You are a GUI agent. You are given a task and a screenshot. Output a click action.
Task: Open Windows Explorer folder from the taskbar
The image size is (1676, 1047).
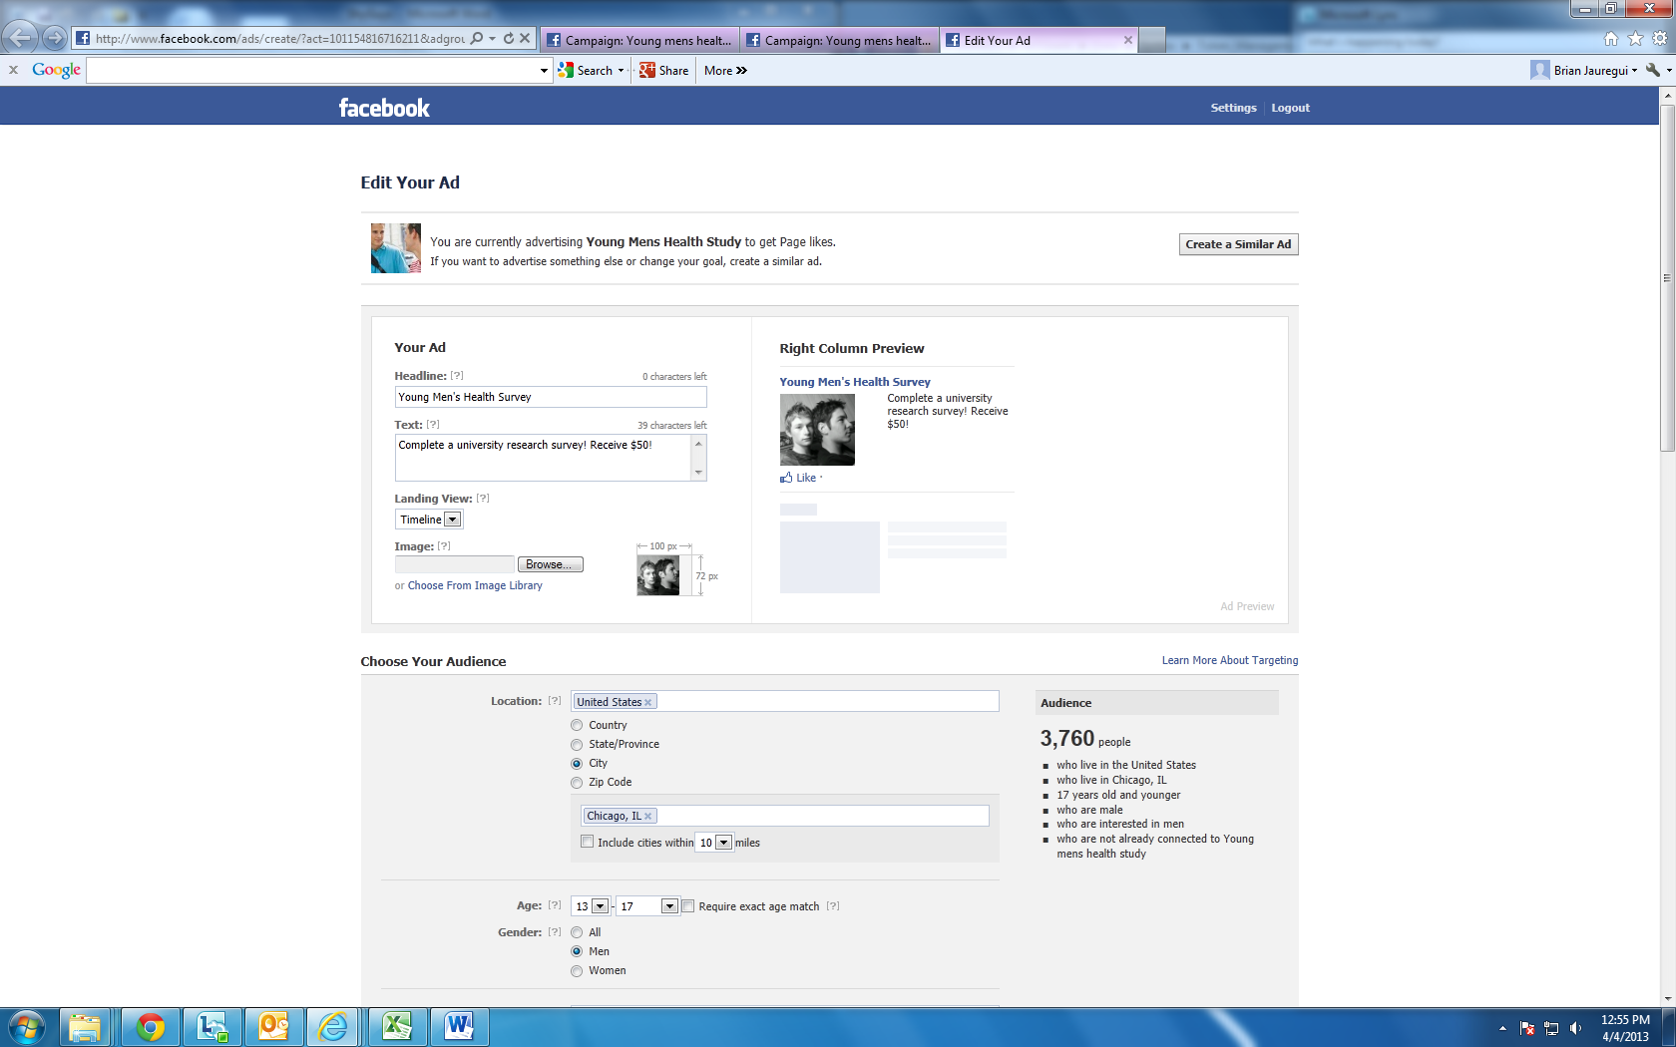coord(85,1027)
